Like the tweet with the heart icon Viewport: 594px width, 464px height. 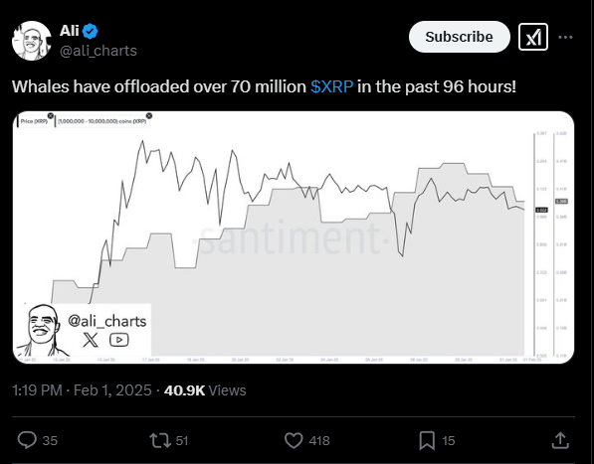(294, 440)
